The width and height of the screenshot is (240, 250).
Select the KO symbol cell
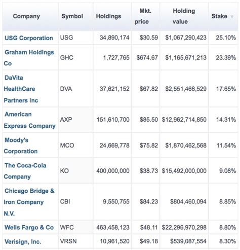coord(75,171)
